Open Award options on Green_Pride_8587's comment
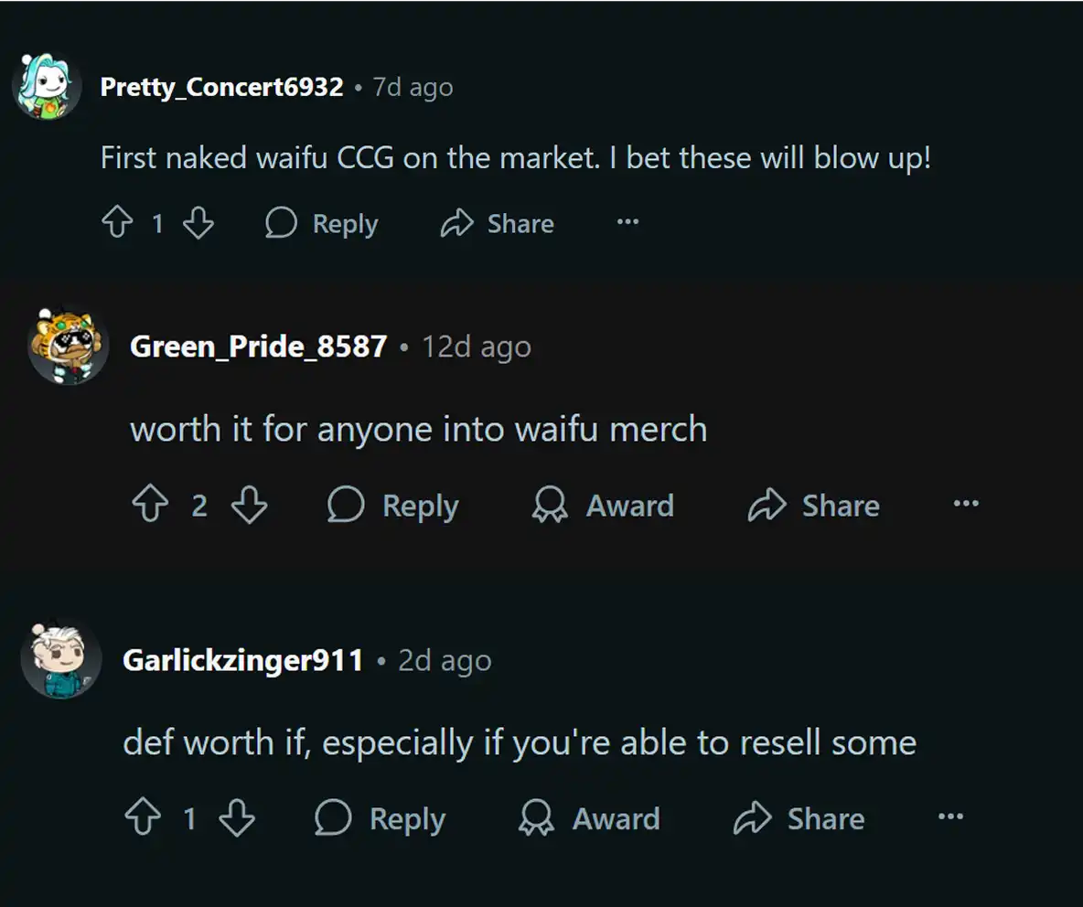 tap(603, 505)
